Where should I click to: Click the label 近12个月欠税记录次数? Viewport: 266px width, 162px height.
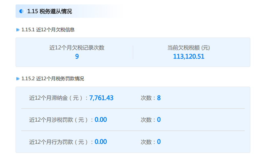pyautogui.click(x=77, y=48)
